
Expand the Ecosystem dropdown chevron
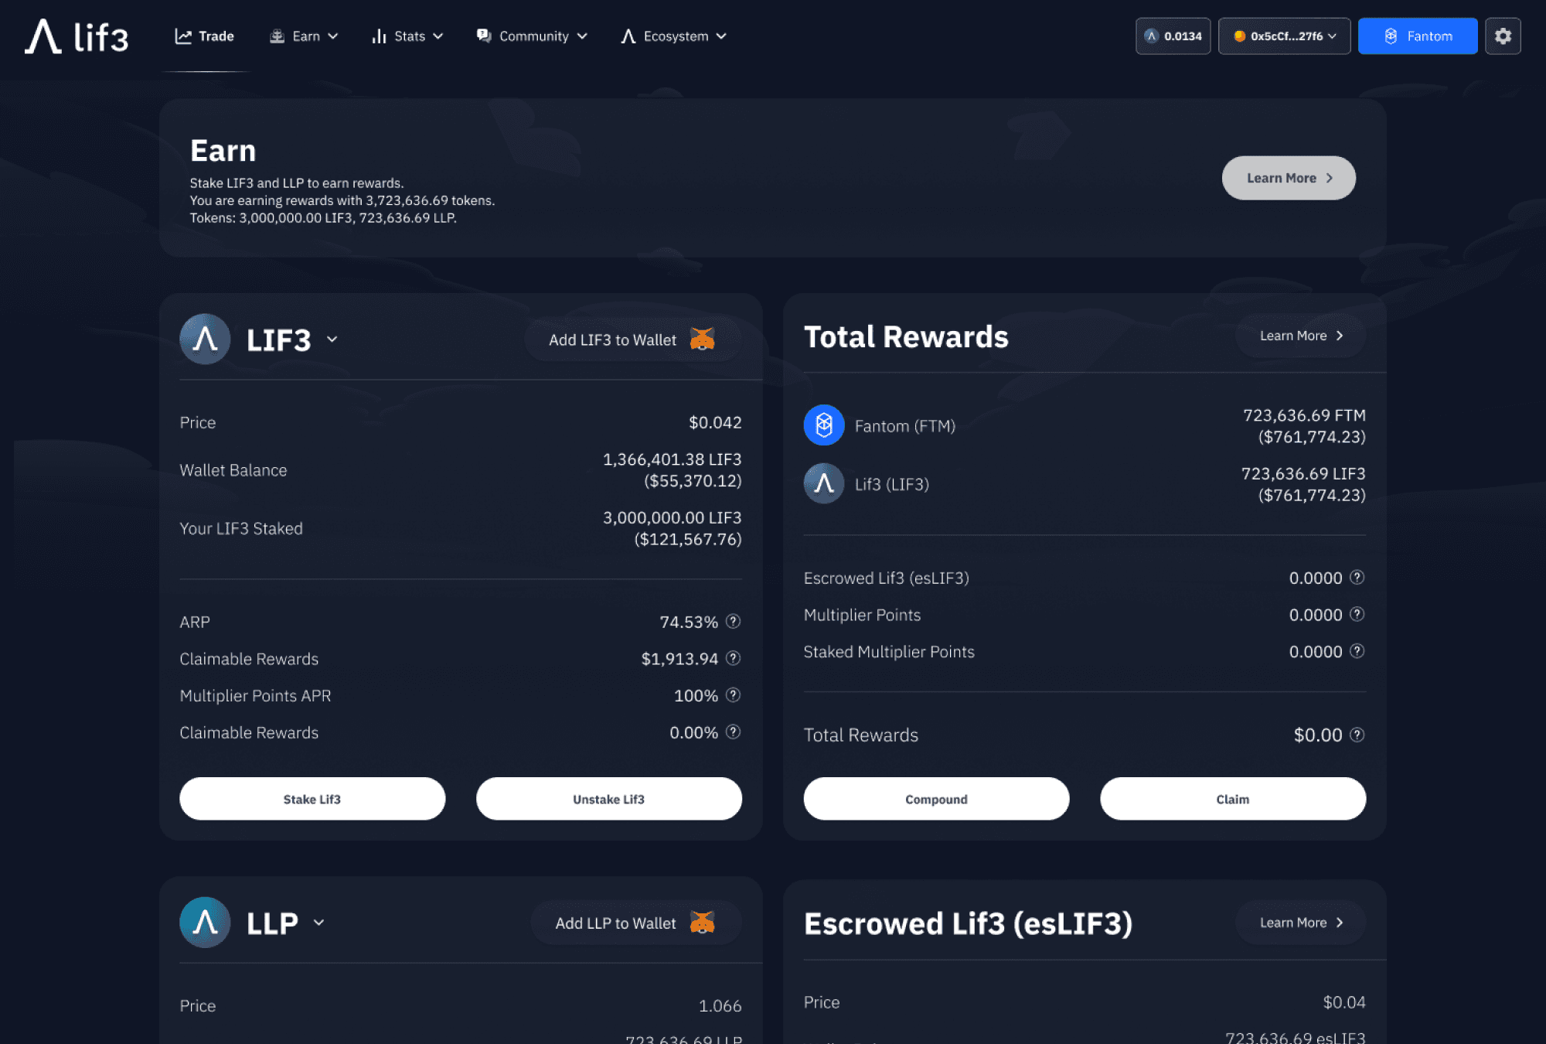721,36
